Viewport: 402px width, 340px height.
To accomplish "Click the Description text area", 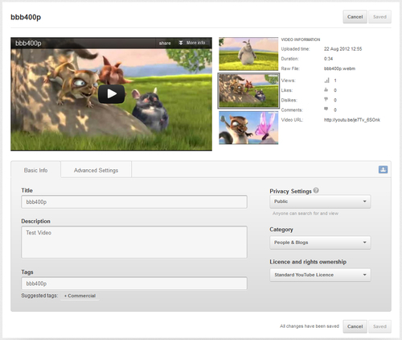I will tap(134, 243).
